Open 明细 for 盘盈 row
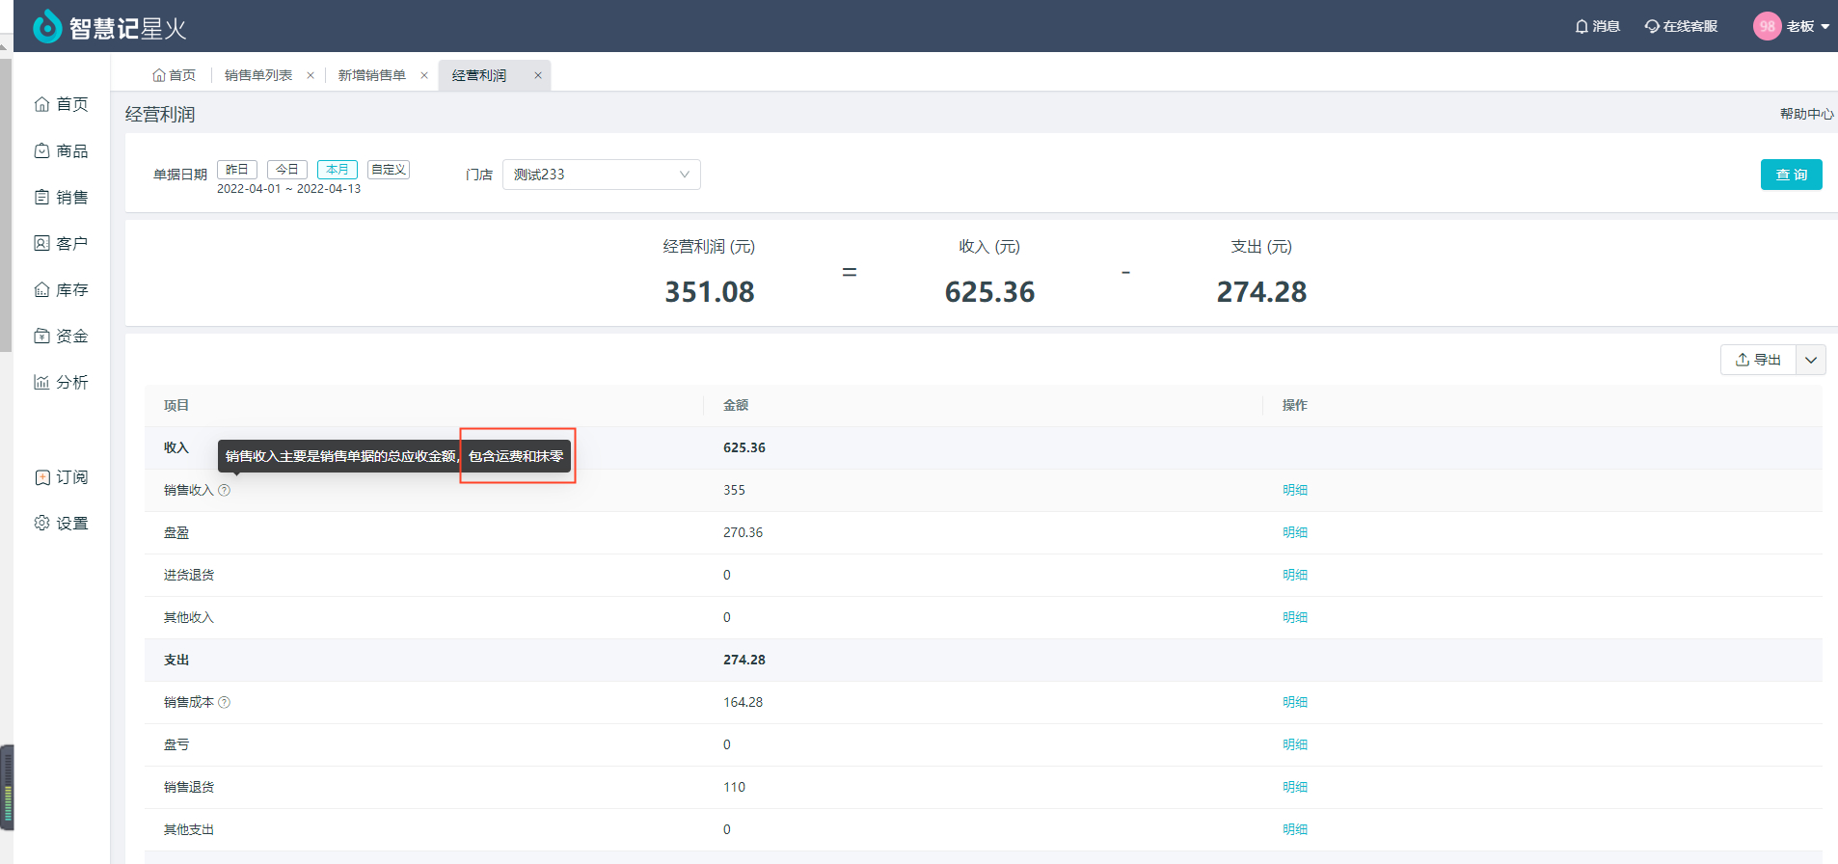1838x864 pixels. (1295, 532)
